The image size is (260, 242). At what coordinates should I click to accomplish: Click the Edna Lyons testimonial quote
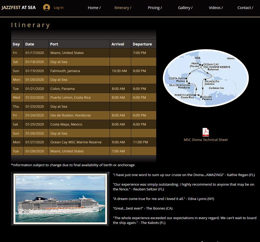163,199
